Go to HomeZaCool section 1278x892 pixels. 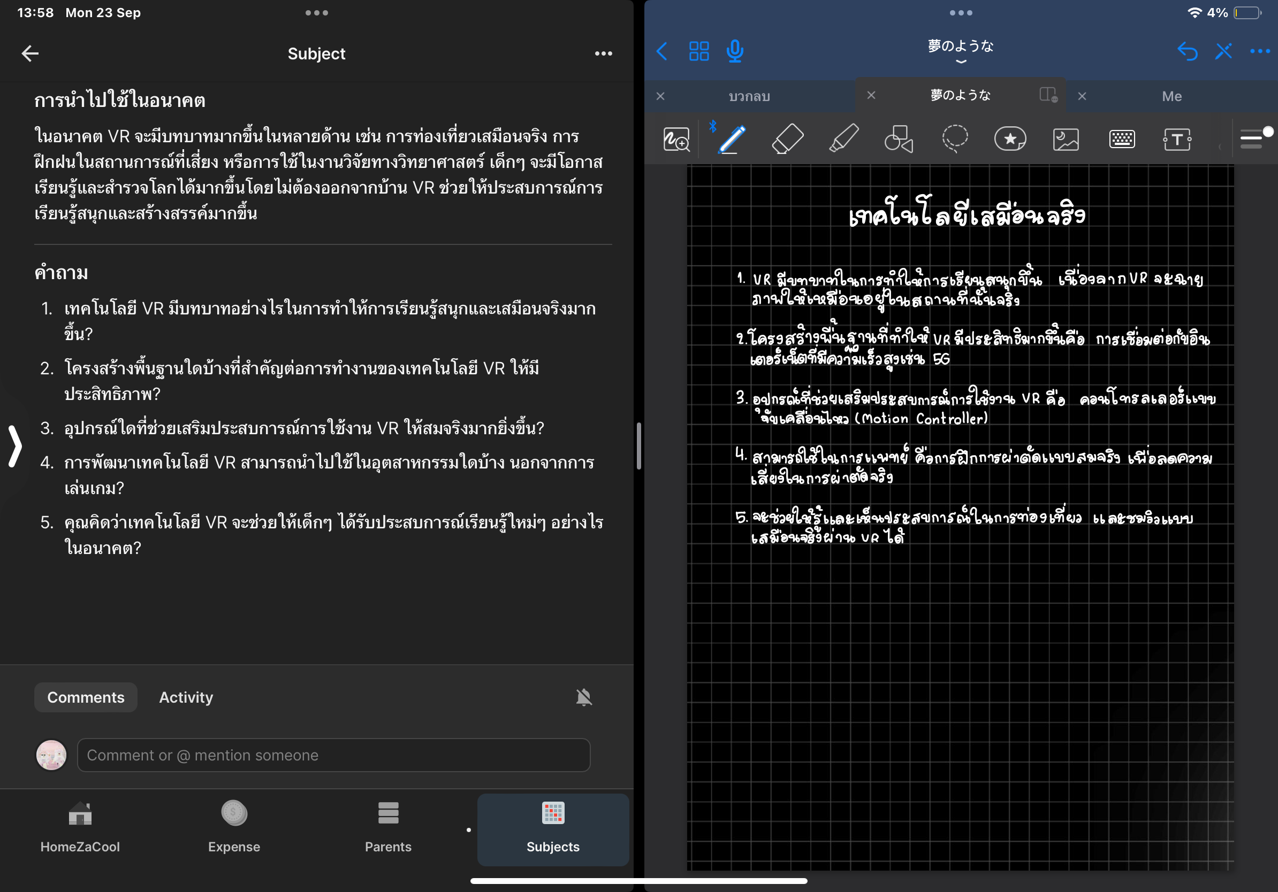click(x=80, y=826)
